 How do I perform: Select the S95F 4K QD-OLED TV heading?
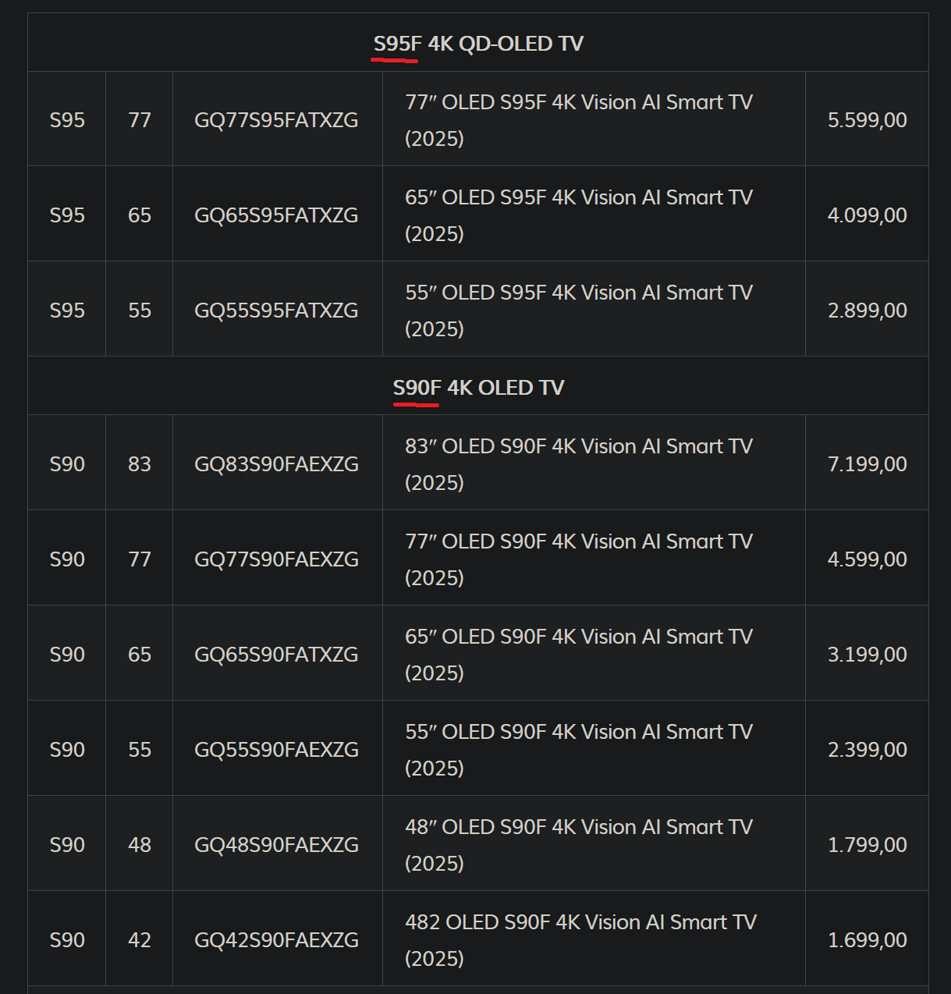pyautogui.click(x=478, y=44)
